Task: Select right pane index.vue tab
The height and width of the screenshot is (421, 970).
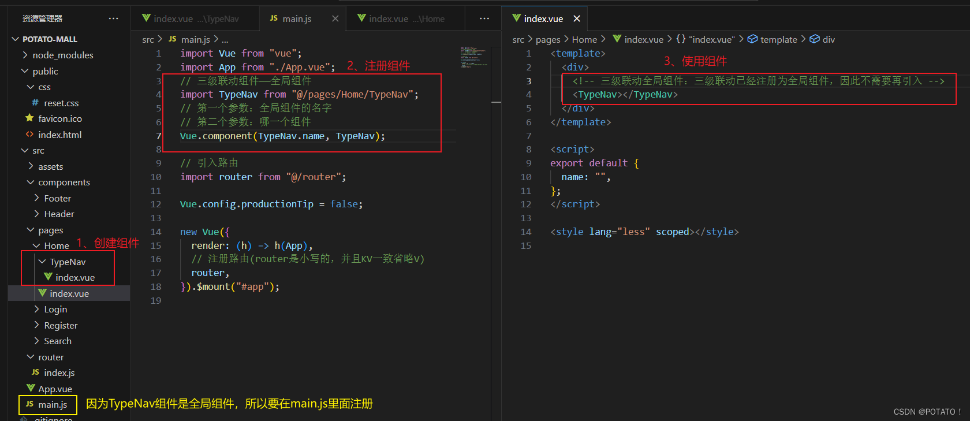Action: (544, 18)
